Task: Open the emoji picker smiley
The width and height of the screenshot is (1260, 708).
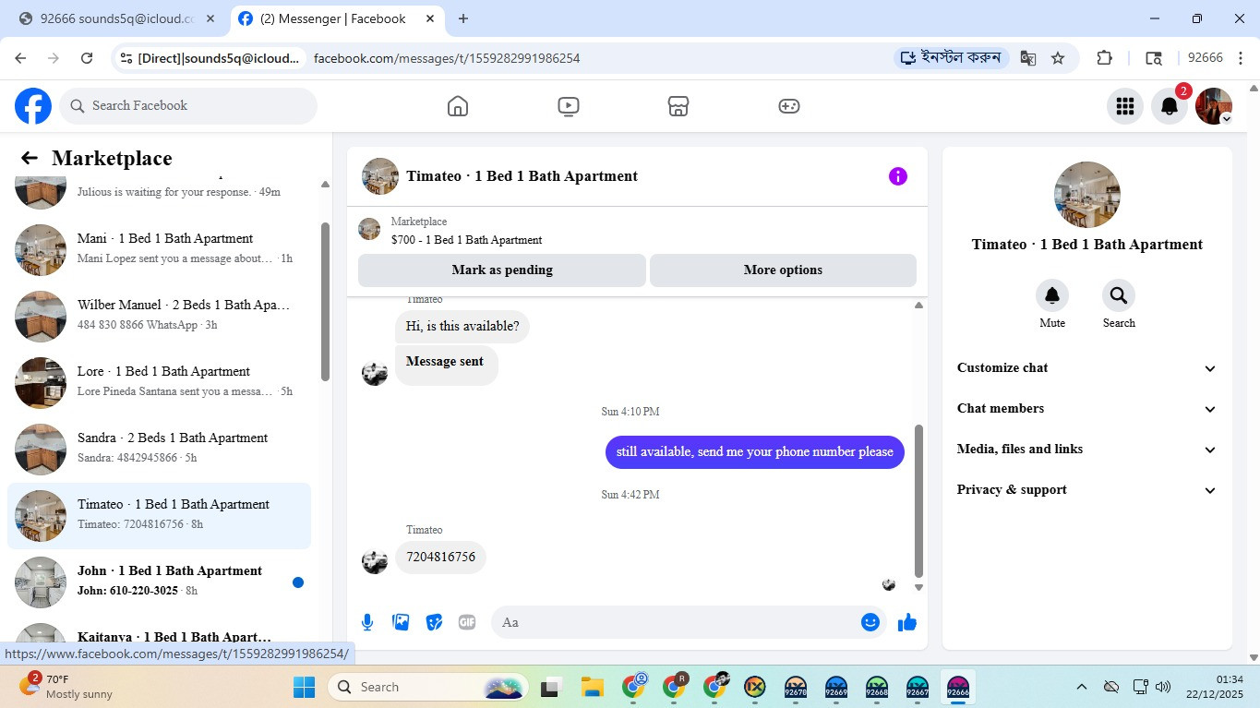Action: pyautogui.click(x=870, y=622)
